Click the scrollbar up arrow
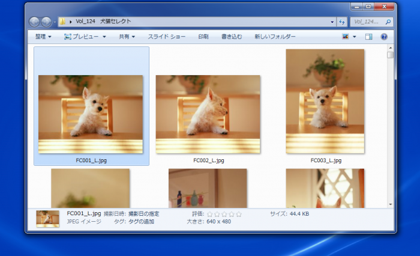Viewport: 420px width, 256px height. point(391,48)
